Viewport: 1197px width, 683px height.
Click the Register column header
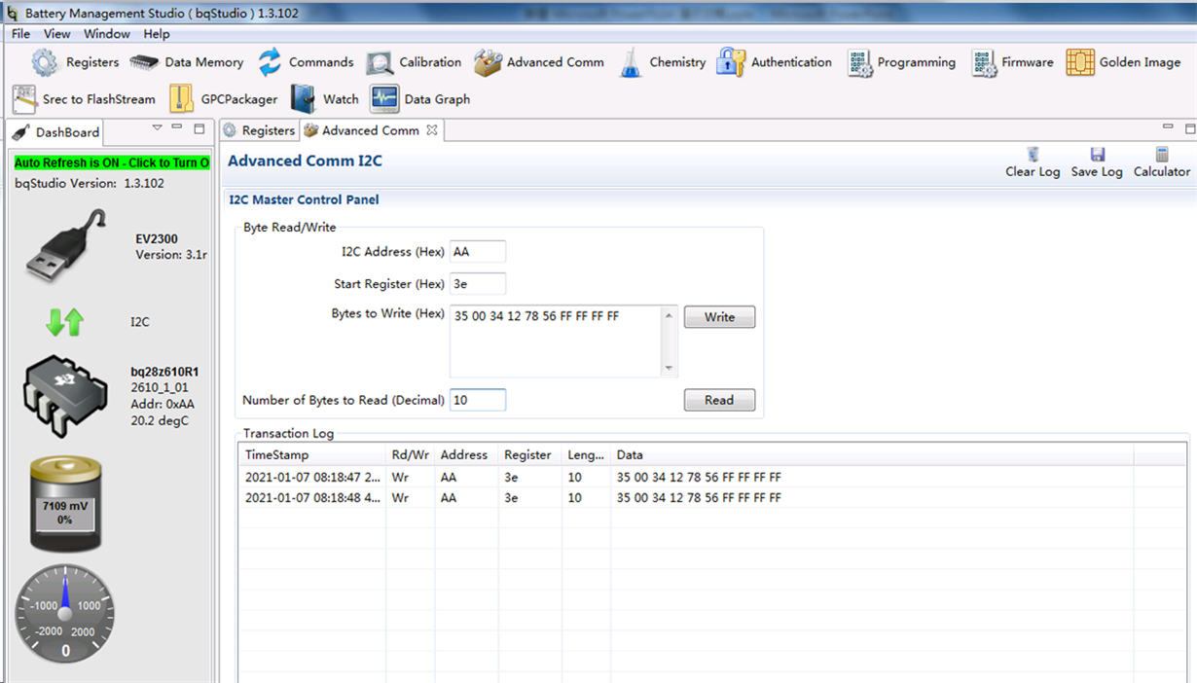point(530,455)
